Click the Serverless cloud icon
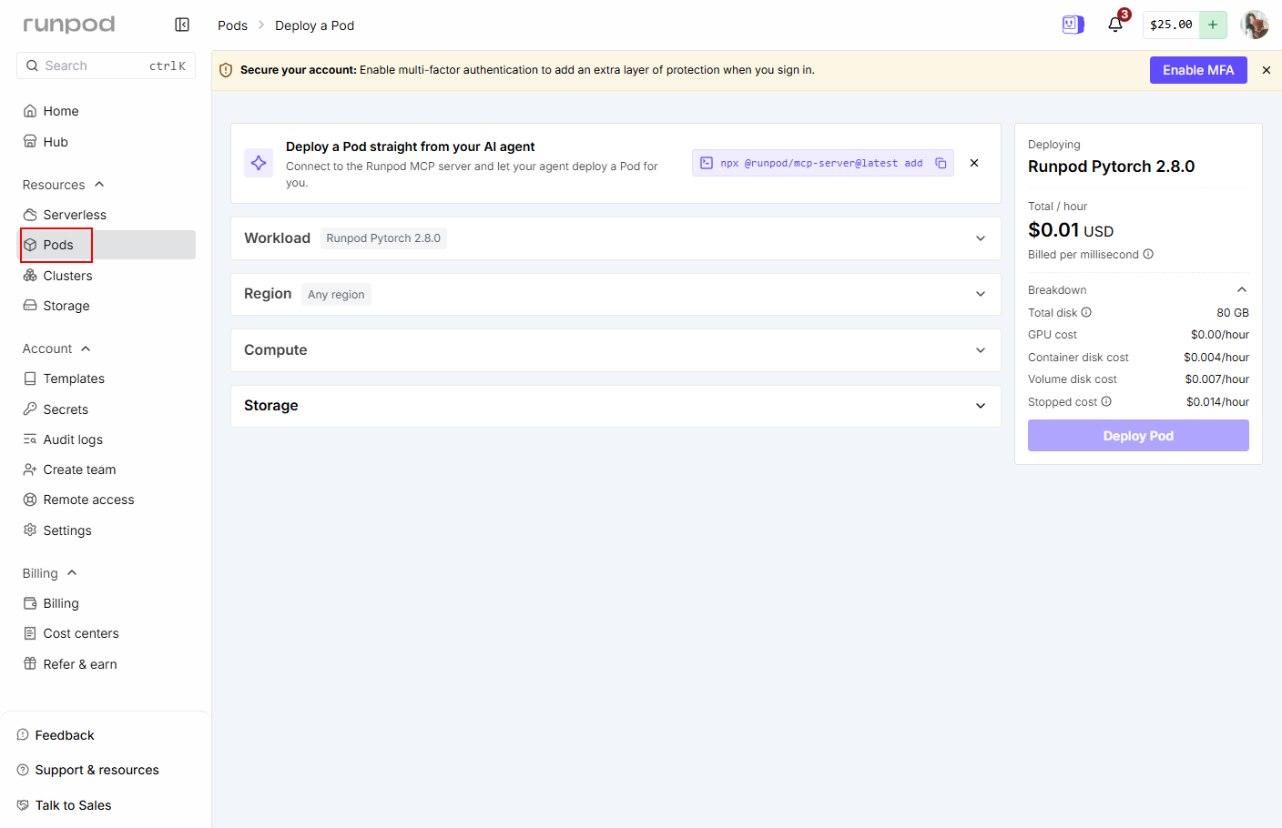 (30, 215)
